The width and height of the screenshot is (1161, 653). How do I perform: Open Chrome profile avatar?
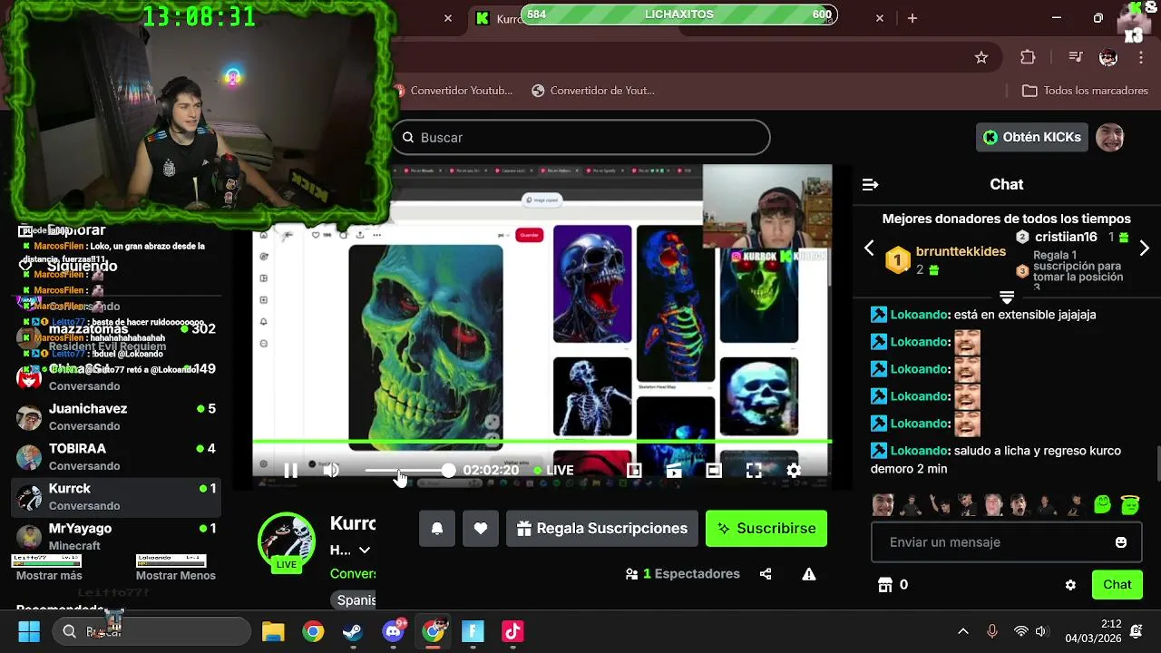pyautogui.click(x=1108, y=57)
